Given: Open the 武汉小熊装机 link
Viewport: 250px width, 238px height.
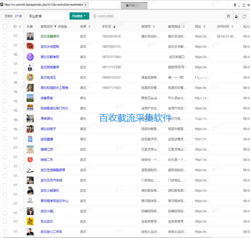Looking at the screenshot, I should pyautogui.click(x=50, y=191).
